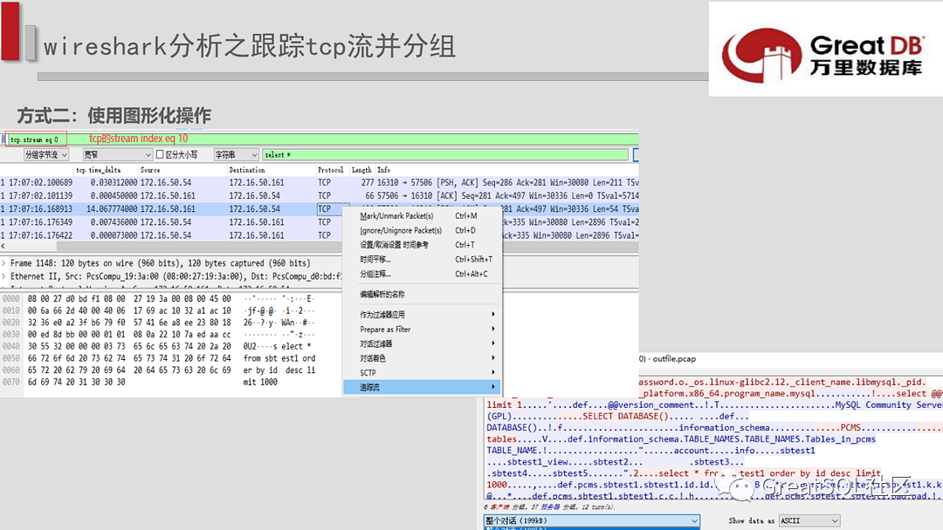Select packet row with time 17:07:02.101139

coord(320,195)
